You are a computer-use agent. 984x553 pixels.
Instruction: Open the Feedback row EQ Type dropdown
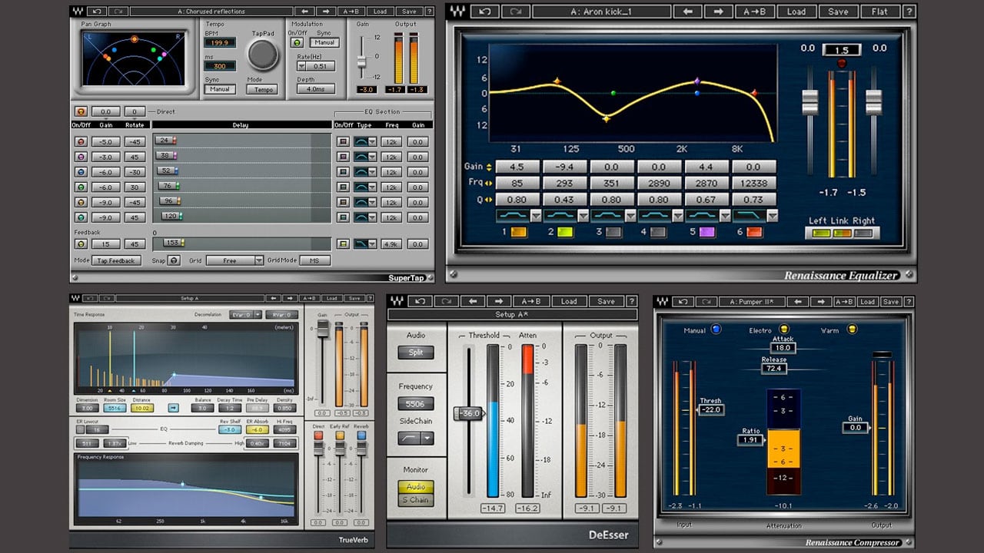(372, 243)
